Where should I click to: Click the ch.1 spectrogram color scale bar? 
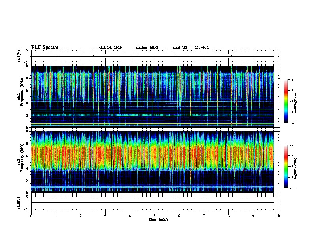286,101
